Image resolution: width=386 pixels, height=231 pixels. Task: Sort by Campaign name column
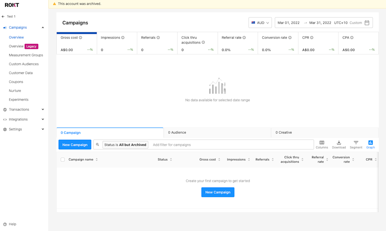click(97, 160)
